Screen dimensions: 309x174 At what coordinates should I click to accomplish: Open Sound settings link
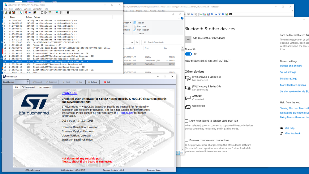(x=288, y=72)
